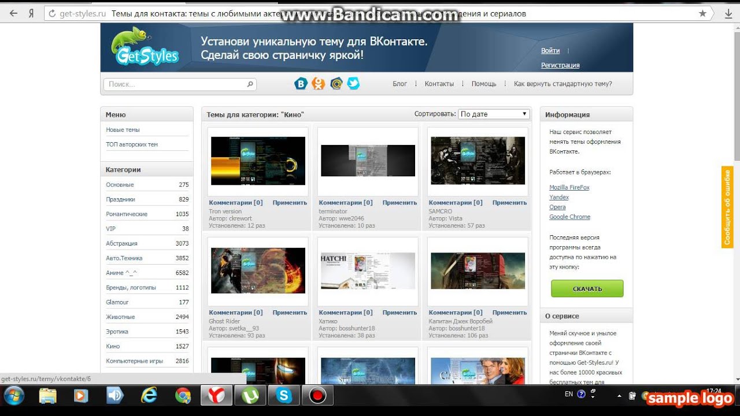This screenshot has width=740, height=416.
Task: Open the "Праздники" category
Action: coord(120,199)
